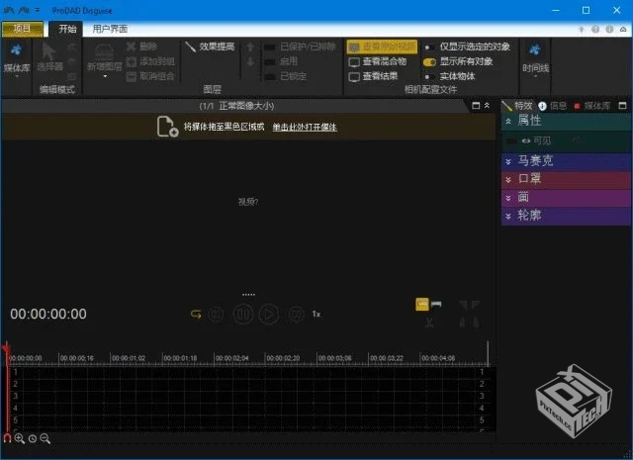Viewport: 633px width, 460px height.
Task: Jump to previous frame button
Action: pyautogui.click(x=216, y=314)
